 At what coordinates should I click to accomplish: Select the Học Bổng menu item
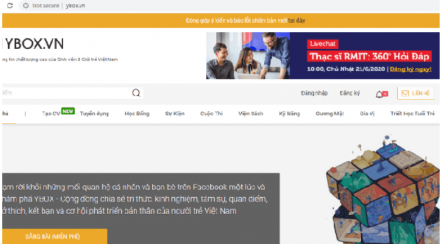click(x=137, y=113)
